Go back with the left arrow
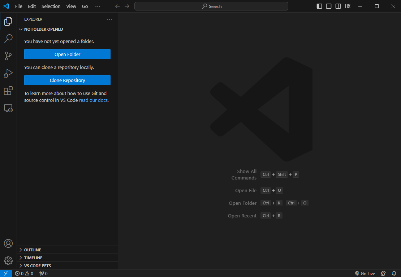Viewport: 401px width, 277px height. point(117,6)
